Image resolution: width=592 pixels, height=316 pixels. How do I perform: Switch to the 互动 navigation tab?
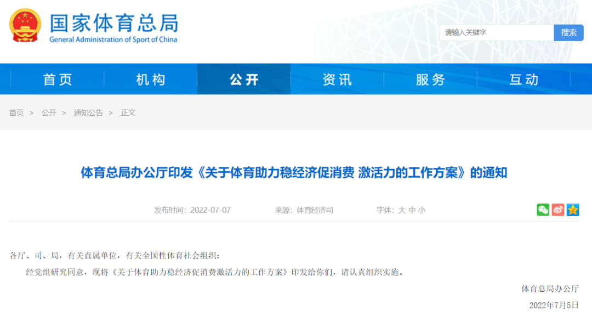pyautogui.click(x=523, y=80)
